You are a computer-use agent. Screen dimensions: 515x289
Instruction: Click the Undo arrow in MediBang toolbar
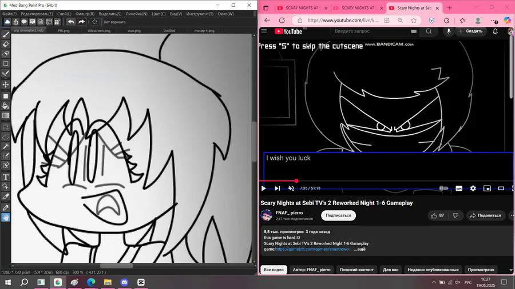[x=70, y=22]
